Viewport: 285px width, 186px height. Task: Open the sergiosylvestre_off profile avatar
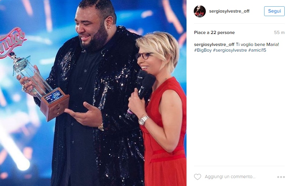coord(199,11)
